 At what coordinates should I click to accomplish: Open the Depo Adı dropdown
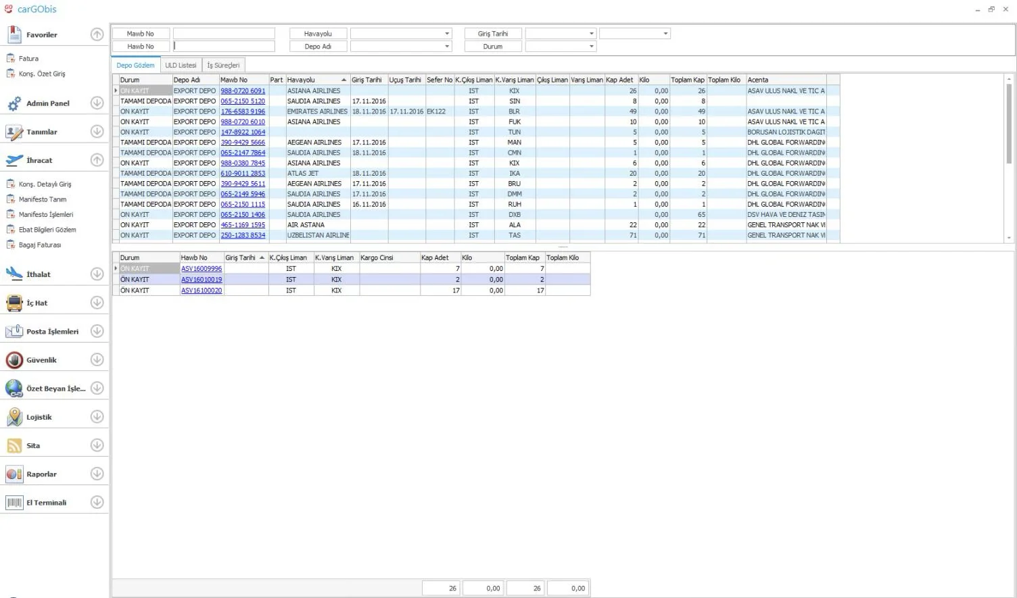pyautogui.click(x=447, y=47)
